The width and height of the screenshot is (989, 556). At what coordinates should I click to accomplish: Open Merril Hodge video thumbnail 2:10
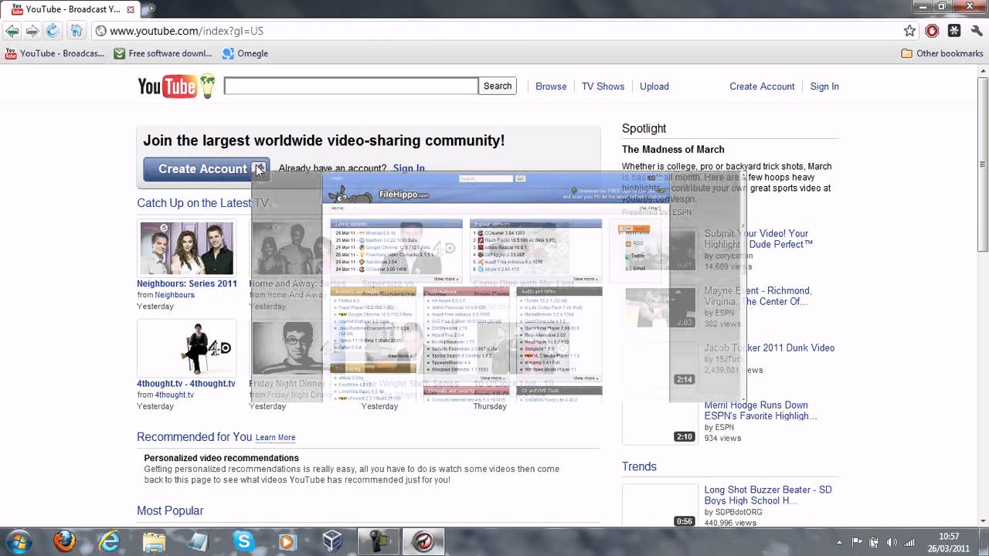pos(660,422)
